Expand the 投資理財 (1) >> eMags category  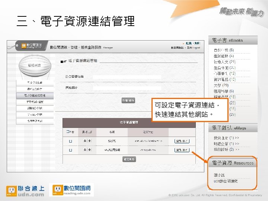(x=226, y=138)
